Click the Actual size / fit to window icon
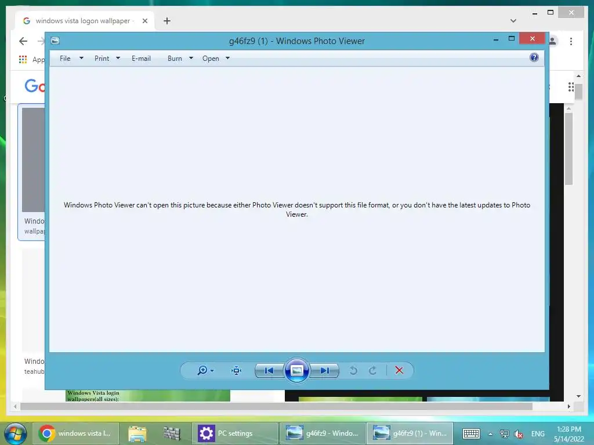The height and width of the screenshot is (445, 594). (237, 370)
